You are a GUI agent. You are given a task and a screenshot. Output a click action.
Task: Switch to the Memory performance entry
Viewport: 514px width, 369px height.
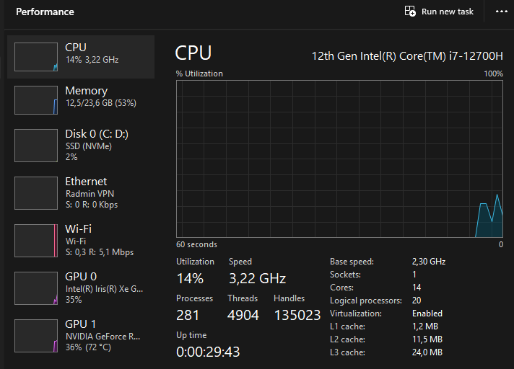[x=100, y=97]
